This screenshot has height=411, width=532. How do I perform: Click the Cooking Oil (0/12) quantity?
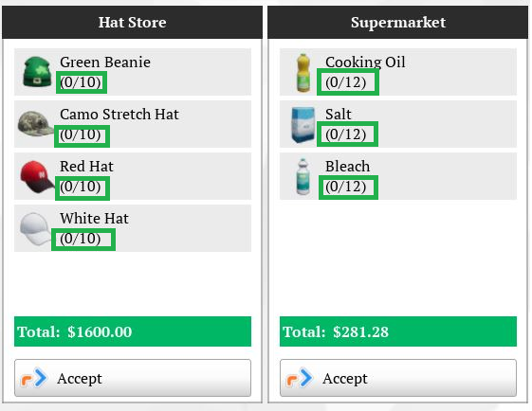(347, 82)
